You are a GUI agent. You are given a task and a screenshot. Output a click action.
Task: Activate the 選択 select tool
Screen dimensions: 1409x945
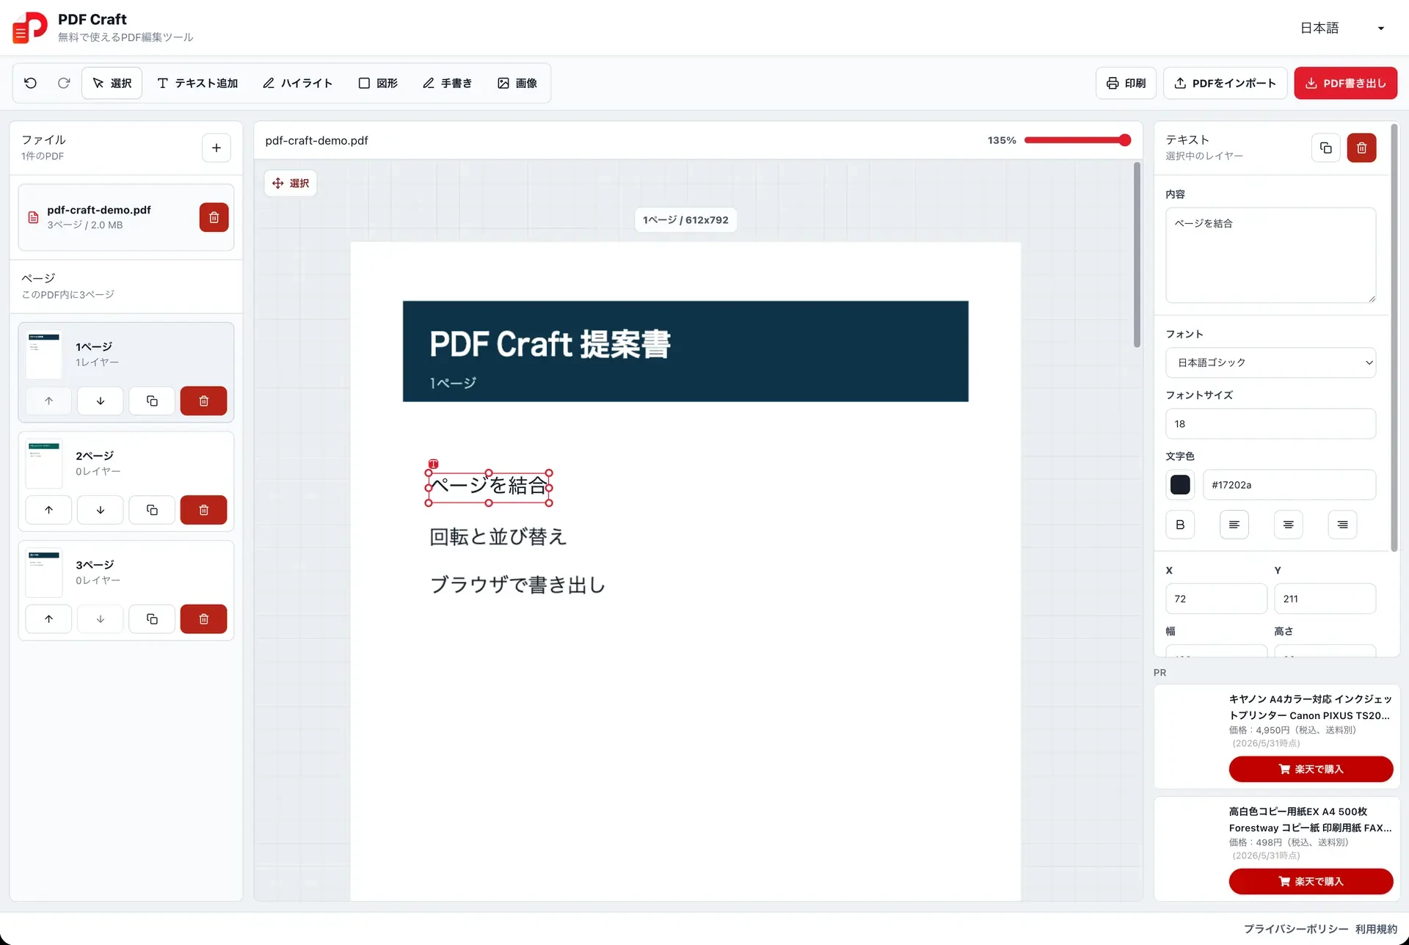[x=112, y=83]
